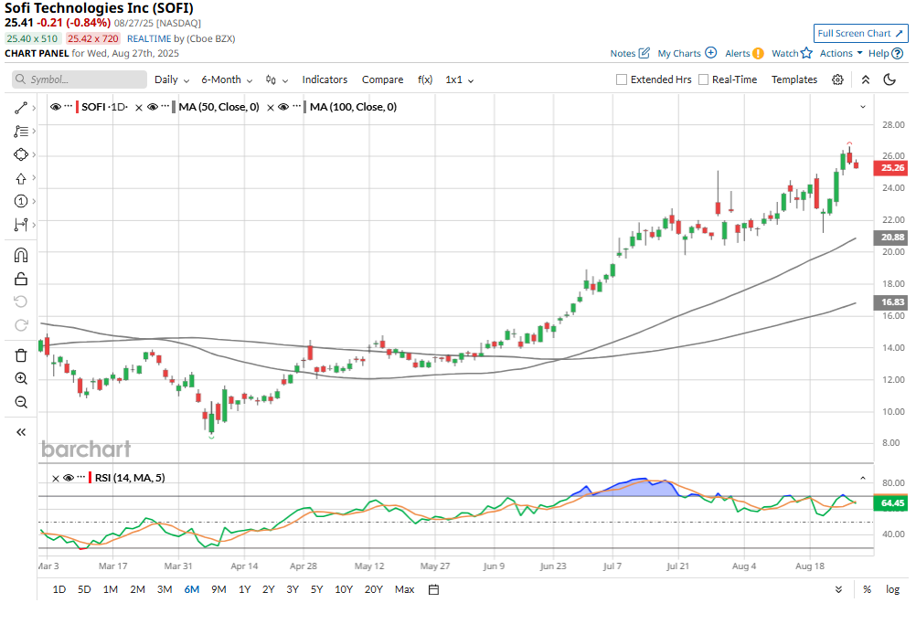The width and height of the screenshot is (916, 624).
Task: Open the Full Screen Chart
Action: pyautogui.click(x=860, y=33)
